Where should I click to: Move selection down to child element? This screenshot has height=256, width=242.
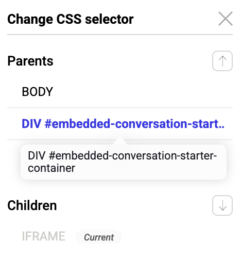pyautogui.click(x=222, y=205)
